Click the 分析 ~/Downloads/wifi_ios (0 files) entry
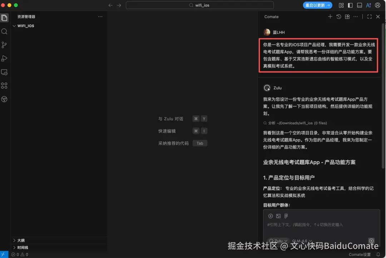The image size is (386, 258). (295, 123)
